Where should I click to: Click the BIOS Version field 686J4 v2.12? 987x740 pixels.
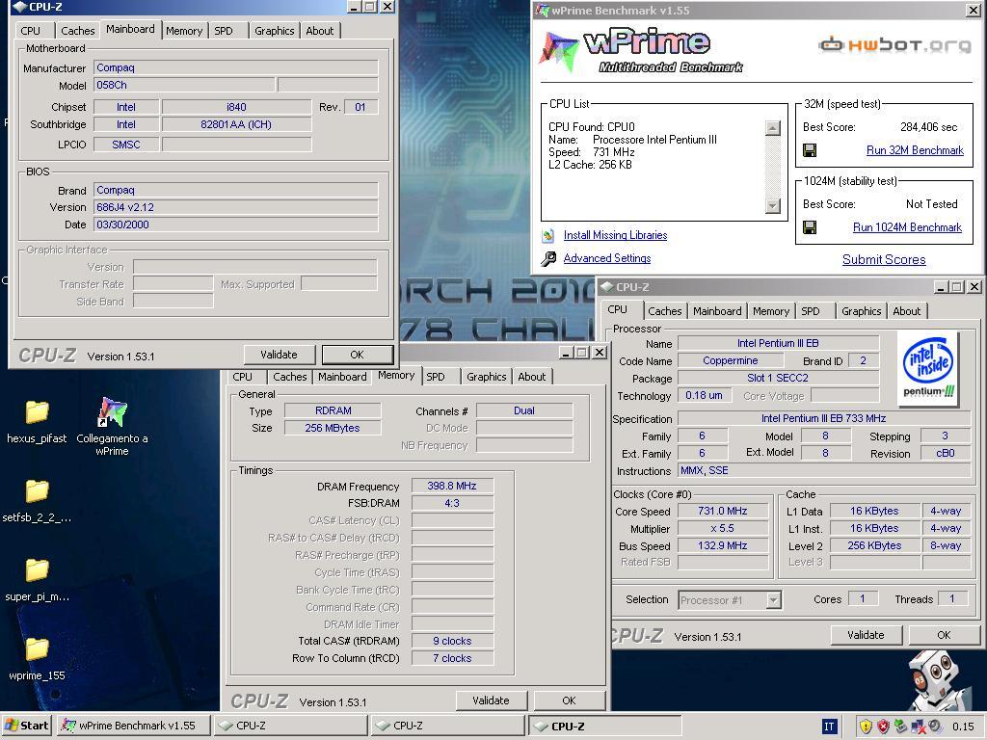[x=236, y=207]
